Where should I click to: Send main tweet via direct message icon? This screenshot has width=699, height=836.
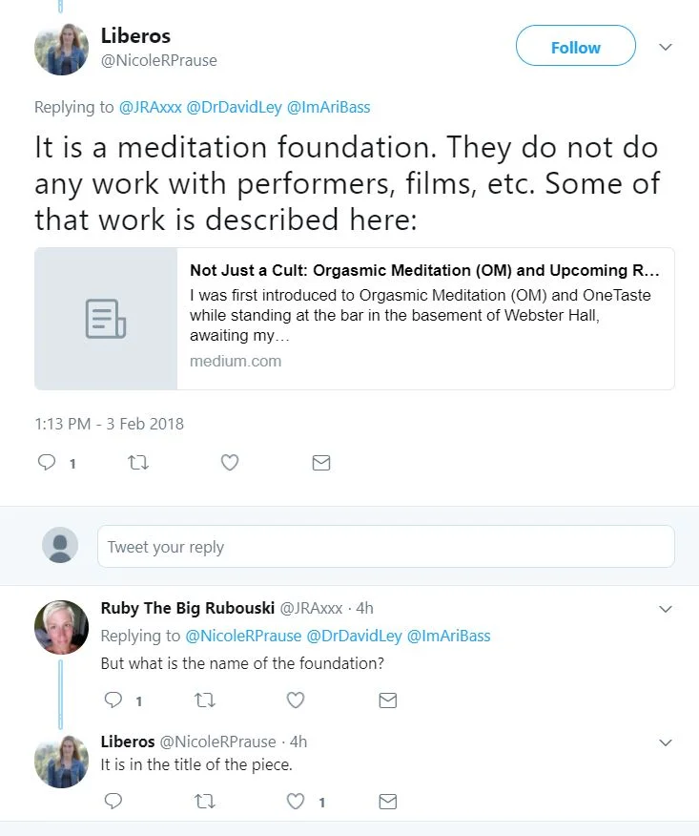point(321,463)
